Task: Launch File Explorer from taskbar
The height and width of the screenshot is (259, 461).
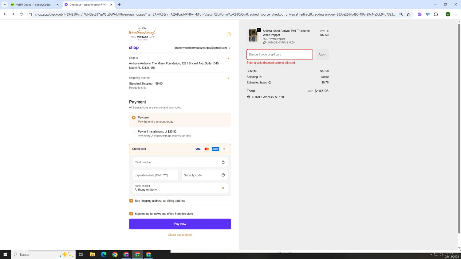Action: (93, 254)
